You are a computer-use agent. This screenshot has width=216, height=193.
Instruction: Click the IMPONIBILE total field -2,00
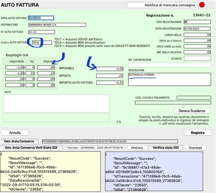[110, 69]
